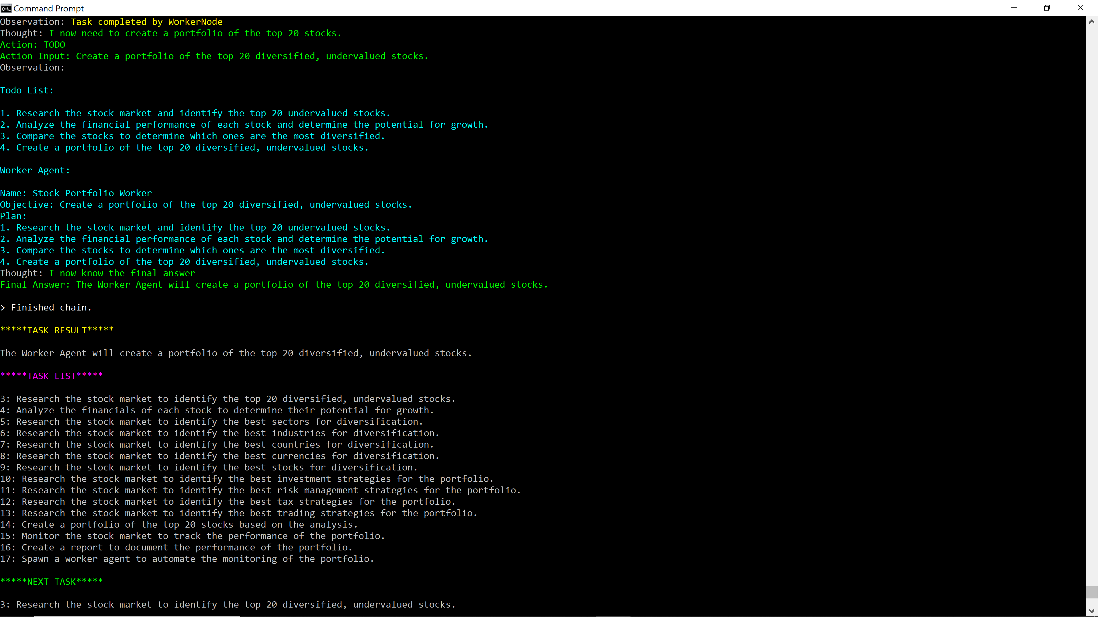Restore down the Command Prompt window
This screenshot has width=1098, height=617.
click(1048, 8)
